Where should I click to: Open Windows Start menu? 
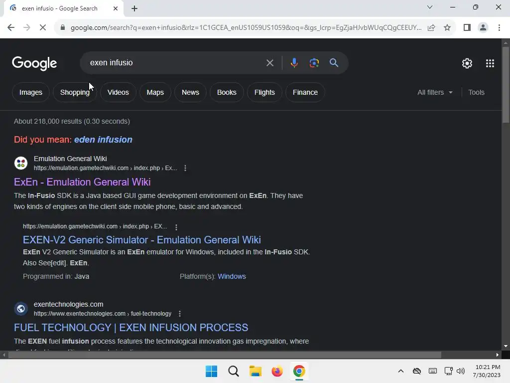211,371
